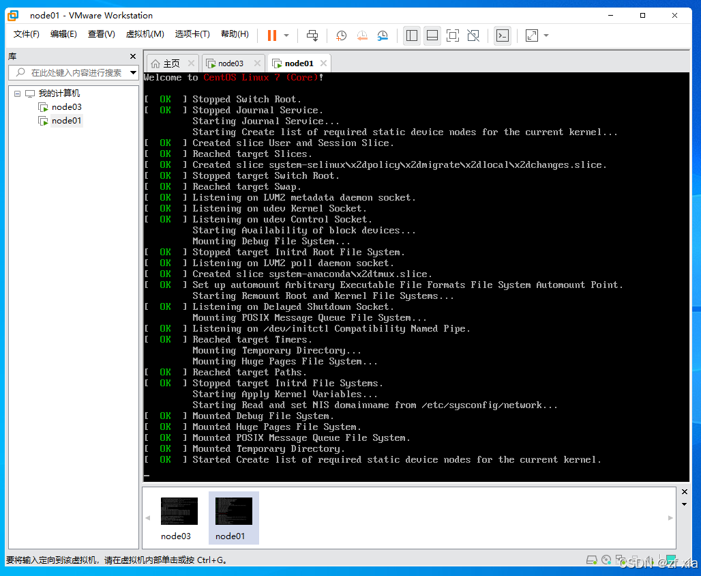Screen dimensions: 701x576
Task: Open the 编辑(E) menu
Action: tap(63, 34)
